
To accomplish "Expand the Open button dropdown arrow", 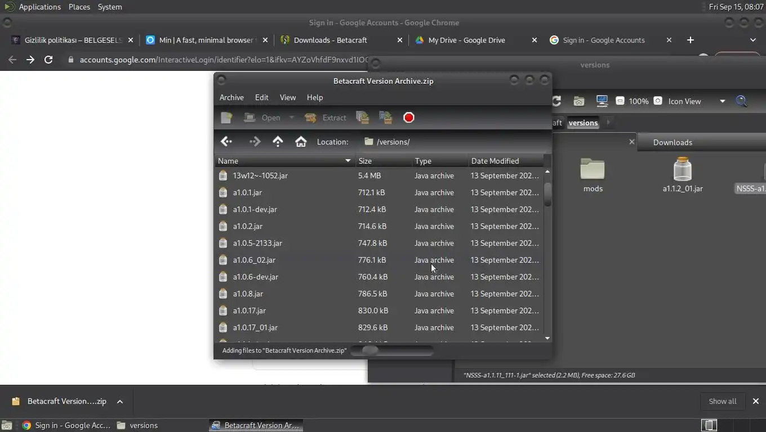I will (x=291, y=118).
